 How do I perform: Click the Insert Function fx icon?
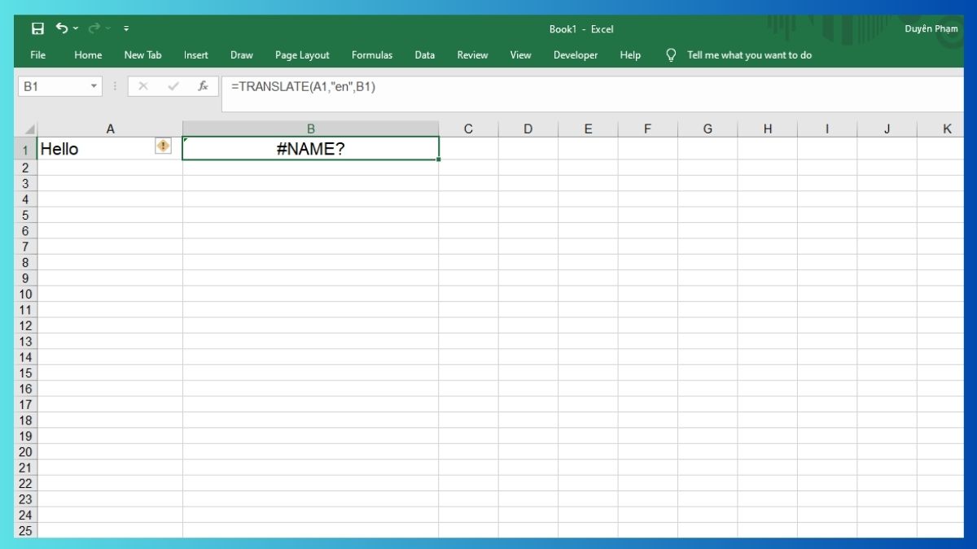pyautogui.click(x=203, y=86)
